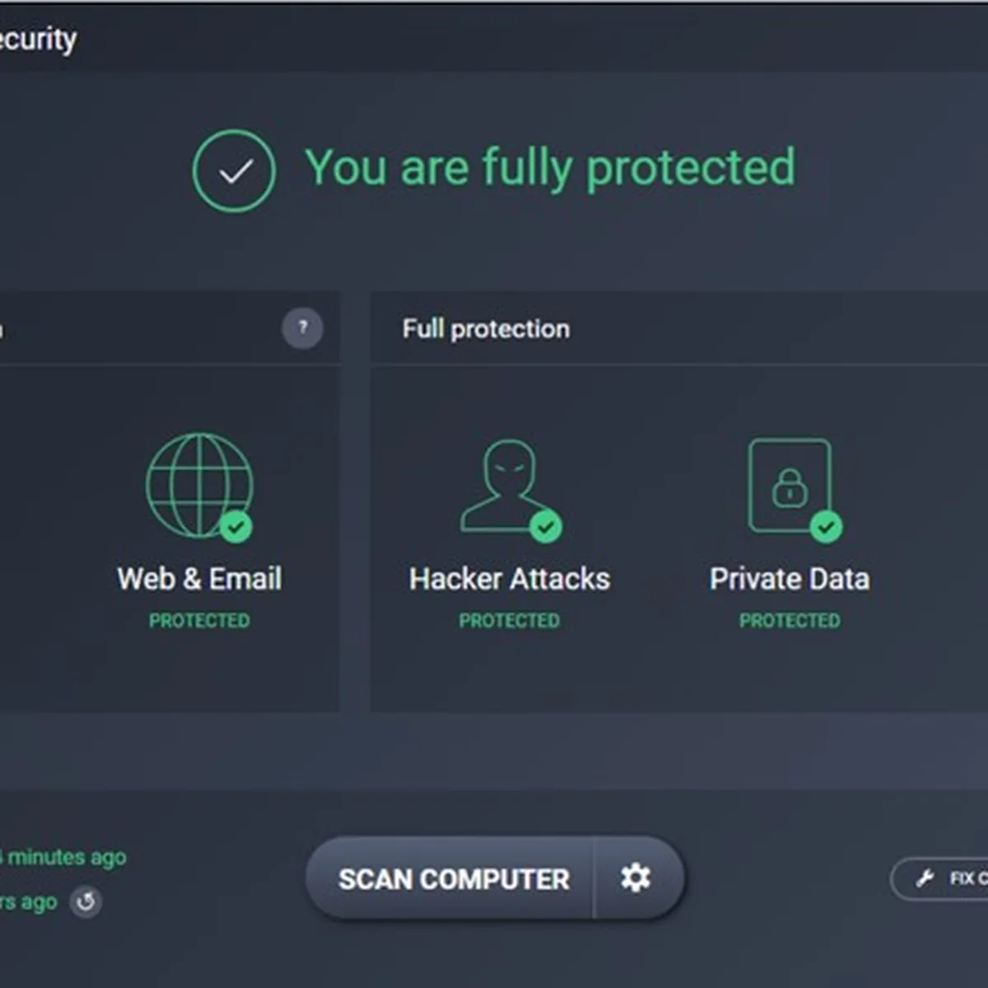Click PROTECTED status under Private Data

click(790, 621)
